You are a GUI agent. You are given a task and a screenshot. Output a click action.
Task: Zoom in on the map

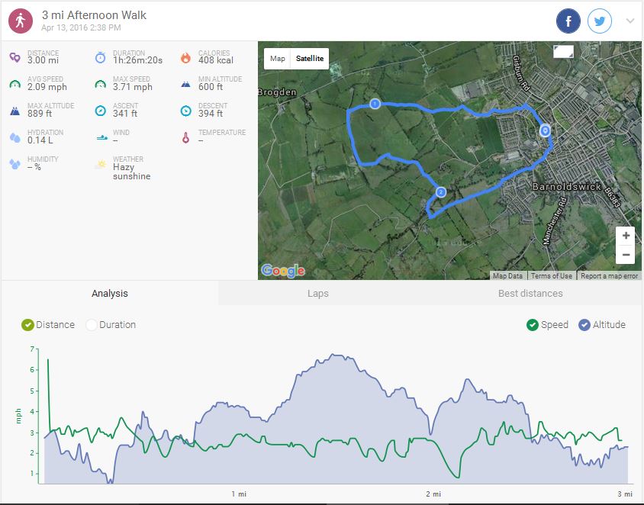(626, 236)
